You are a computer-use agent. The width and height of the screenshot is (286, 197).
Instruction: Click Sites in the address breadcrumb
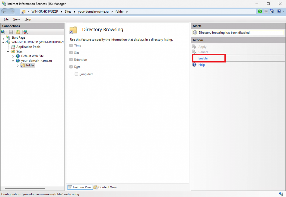(68, 11)
